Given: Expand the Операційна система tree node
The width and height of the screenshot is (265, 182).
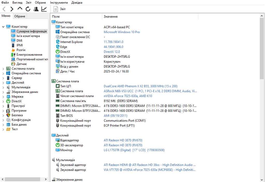Looking at the screenshot, I should (x=3, y=74).
